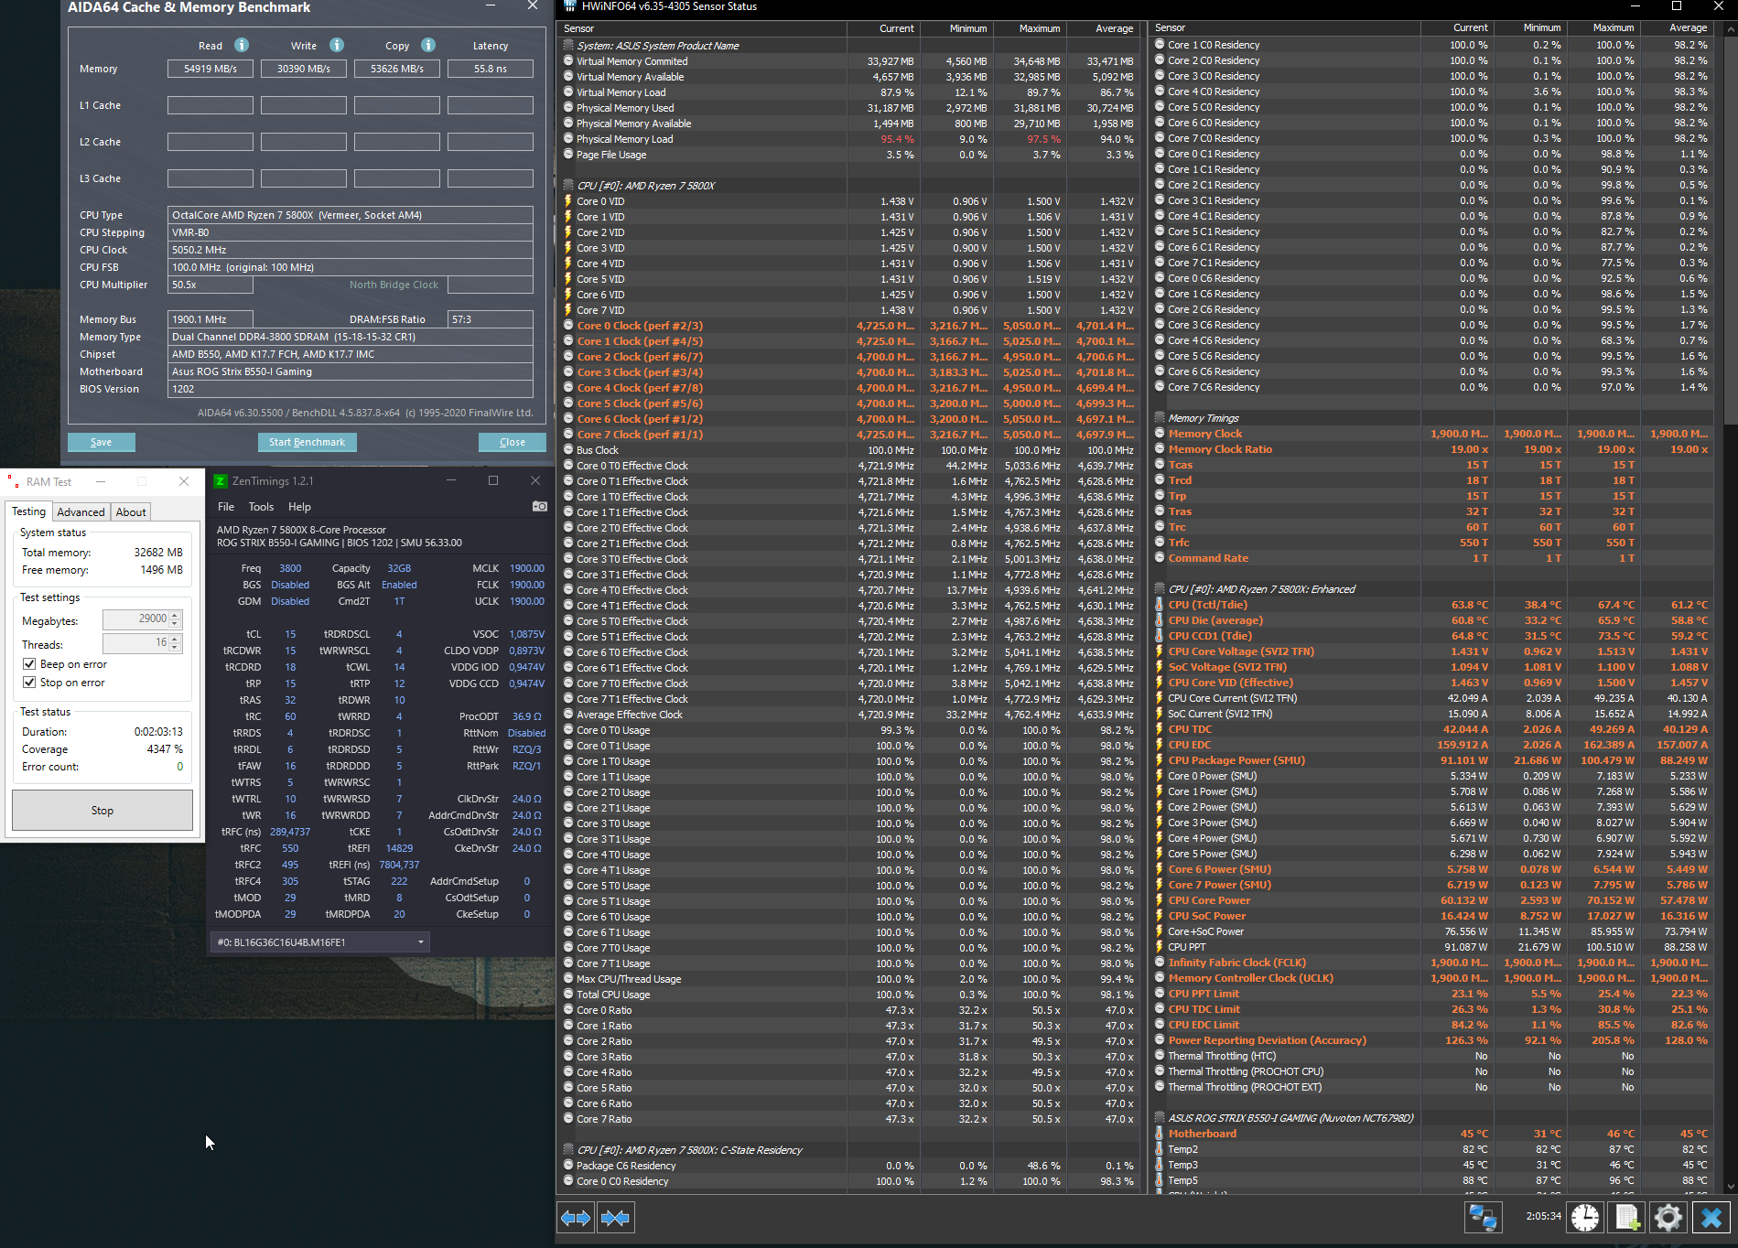Select the Testing tab in RAM Test
The width and height of the screenshot is (1738, 1248).
28,511
